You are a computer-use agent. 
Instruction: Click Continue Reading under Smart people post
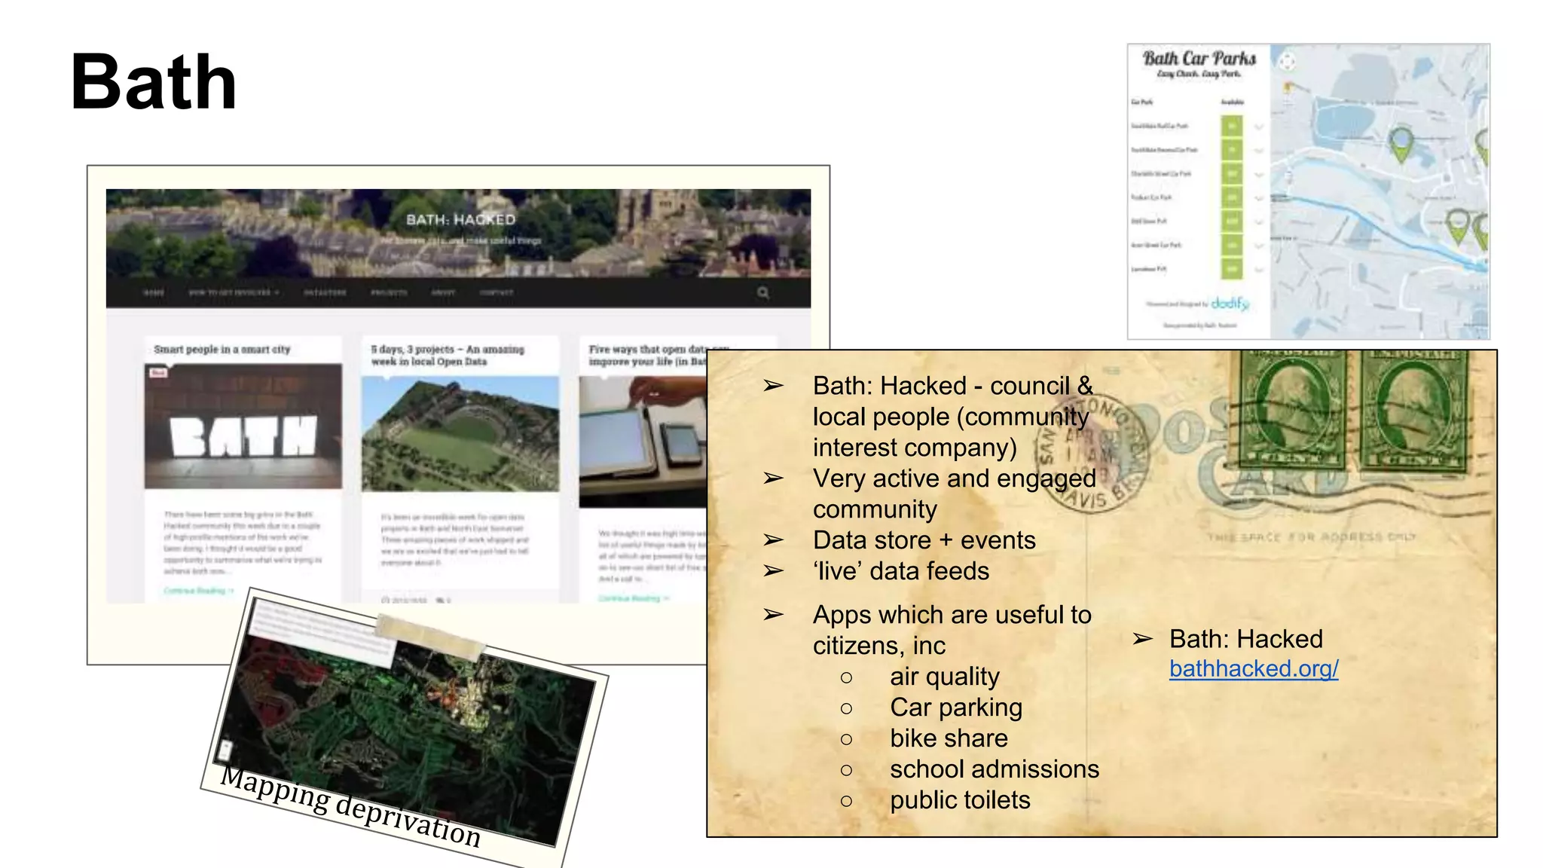(x=199, y=591)
